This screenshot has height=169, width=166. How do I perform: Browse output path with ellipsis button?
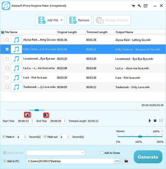(x=117, y=161)
